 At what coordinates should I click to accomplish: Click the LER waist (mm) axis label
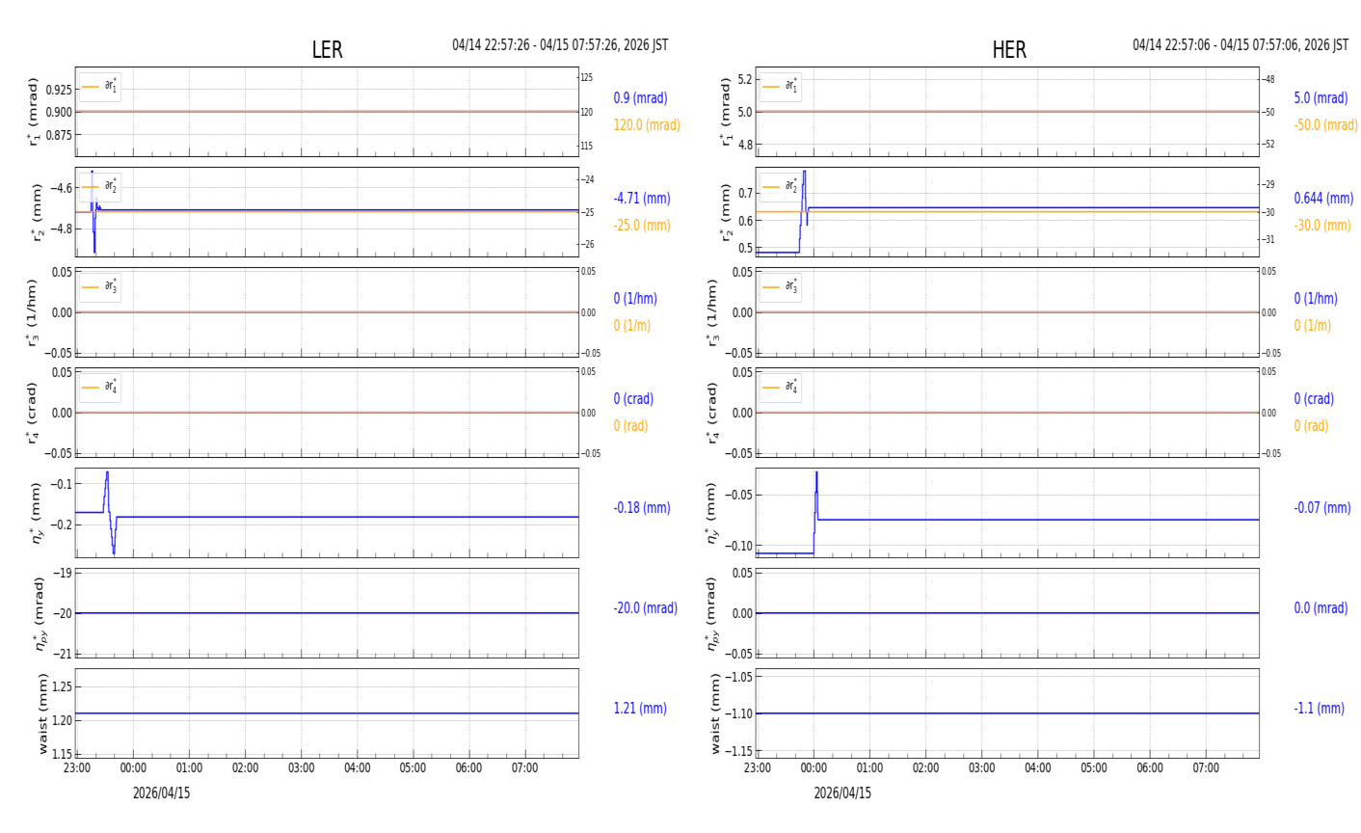click(x=41, y=713)
